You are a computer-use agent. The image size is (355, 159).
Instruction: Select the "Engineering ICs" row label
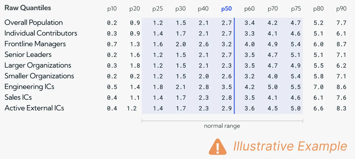pyautogui.click(x=29, y=87)
